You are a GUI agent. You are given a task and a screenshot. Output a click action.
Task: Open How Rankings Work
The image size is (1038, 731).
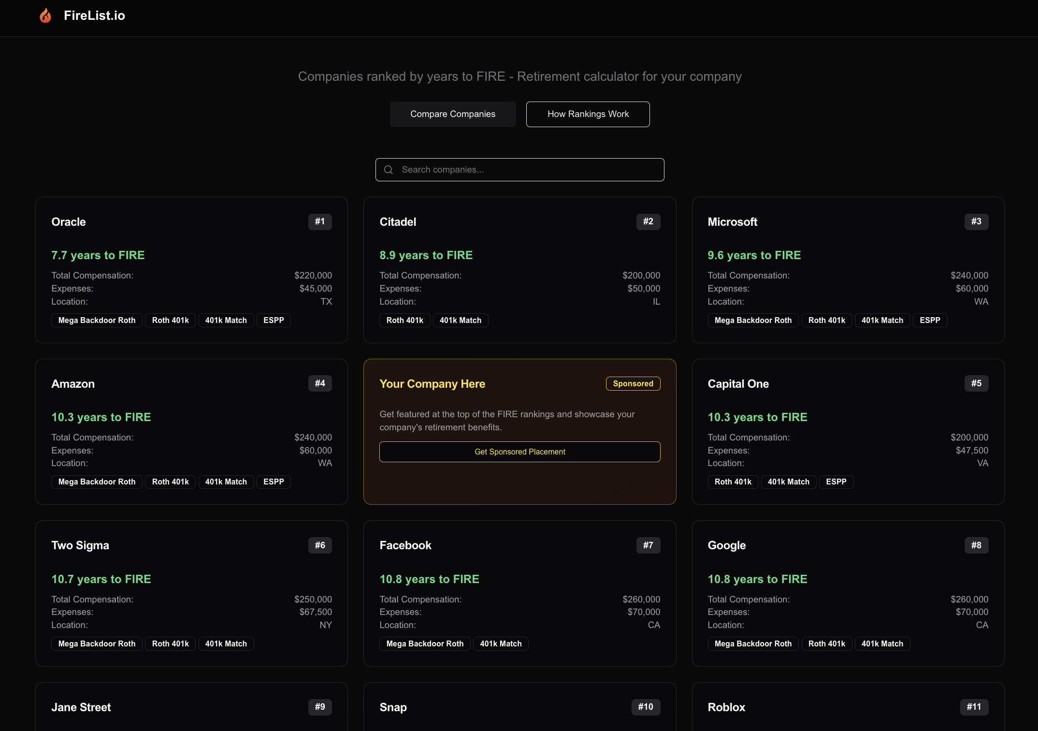tap(588, 114)
